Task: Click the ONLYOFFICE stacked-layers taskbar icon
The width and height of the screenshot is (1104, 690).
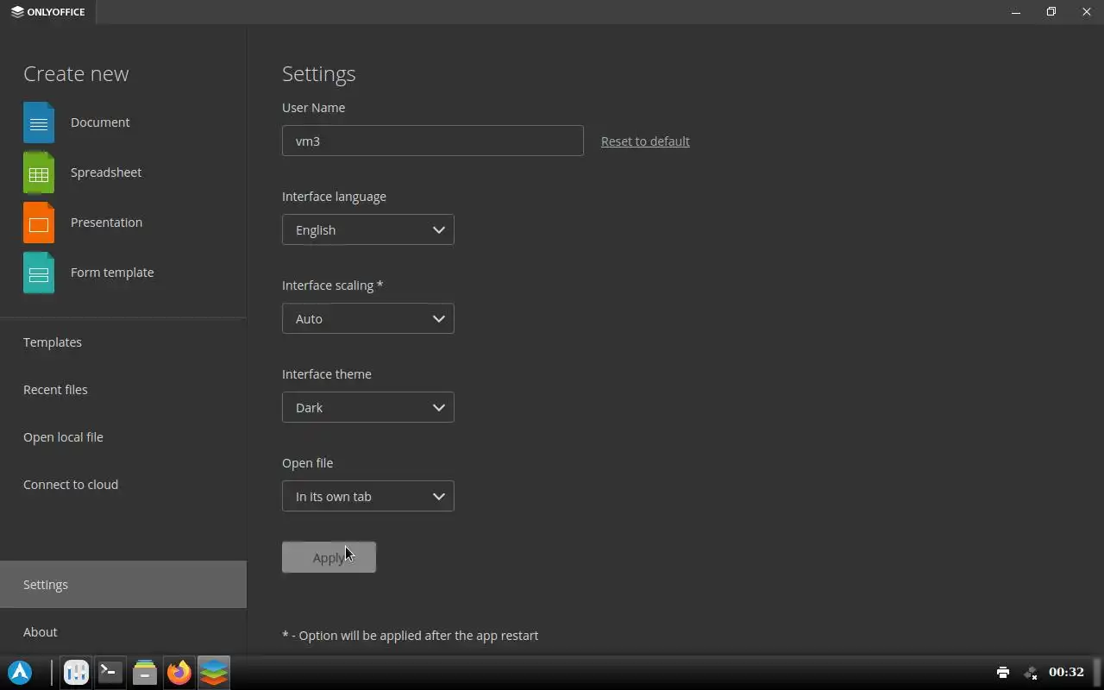Action: (x=214, y=672)
